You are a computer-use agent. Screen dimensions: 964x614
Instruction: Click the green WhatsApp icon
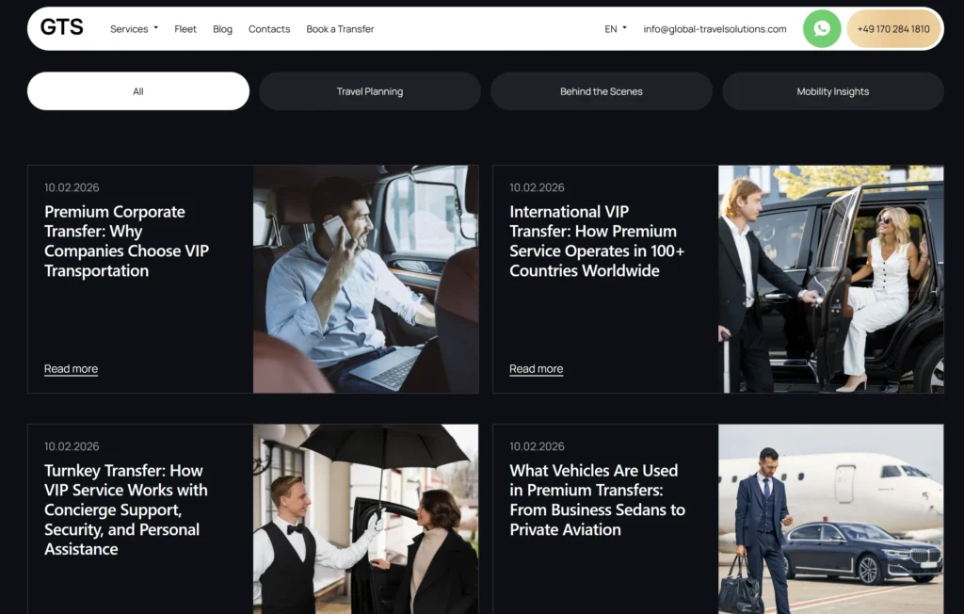pyautogui.click(x=821, y=29)
